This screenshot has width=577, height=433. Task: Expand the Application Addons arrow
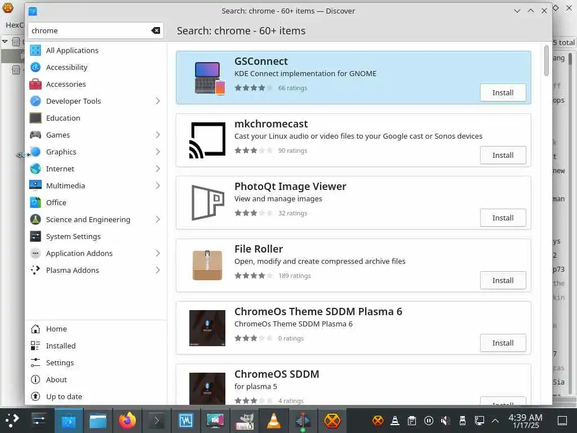158,254
